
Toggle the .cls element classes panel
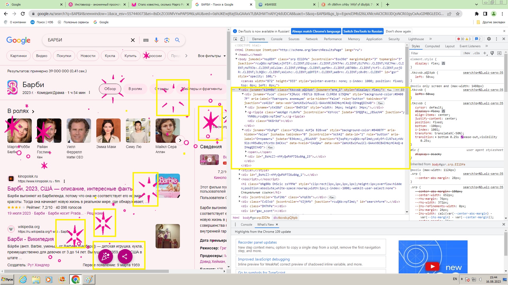click(x=477, y=53)
